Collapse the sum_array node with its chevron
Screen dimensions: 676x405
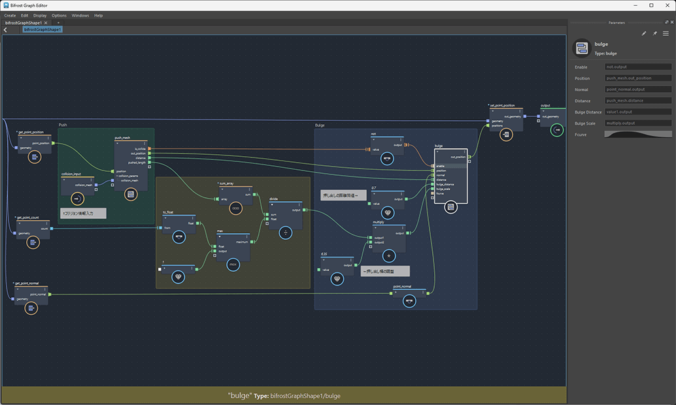222,189
